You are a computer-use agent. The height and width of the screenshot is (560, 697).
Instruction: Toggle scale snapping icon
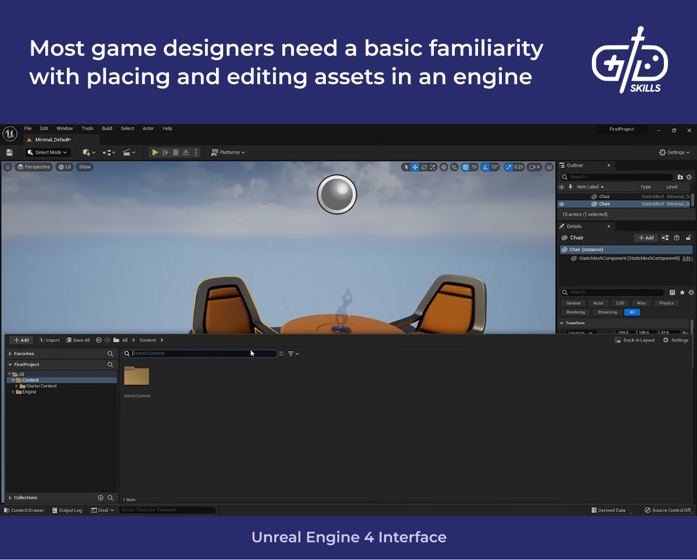(508, 167)
